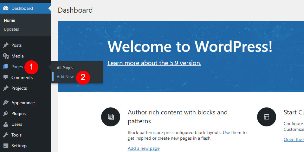
Task: Click the Users person icon
Action: click(6, 124)
